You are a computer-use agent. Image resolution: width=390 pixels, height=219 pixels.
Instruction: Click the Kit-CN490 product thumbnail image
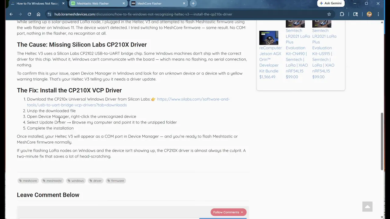[295, 24]
